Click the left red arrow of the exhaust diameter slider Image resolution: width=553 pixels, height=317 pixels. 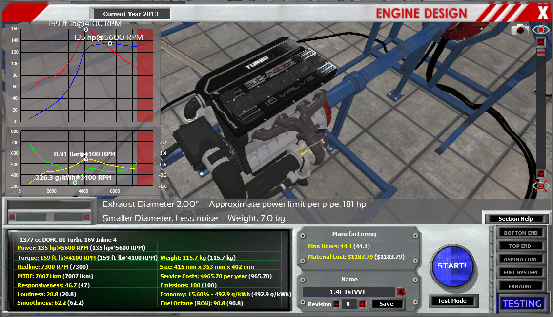12,217
